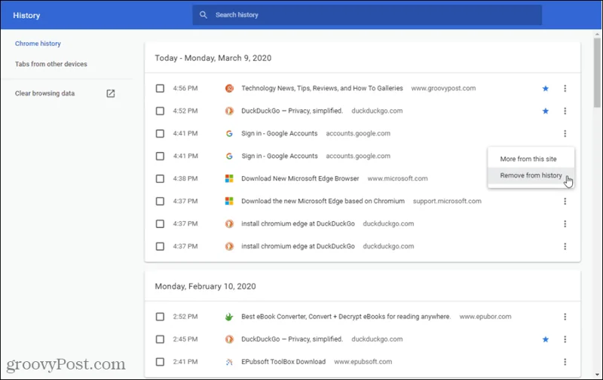
Task: Open the EPubsoft ToolBox Download link
Action: [283, 362]
